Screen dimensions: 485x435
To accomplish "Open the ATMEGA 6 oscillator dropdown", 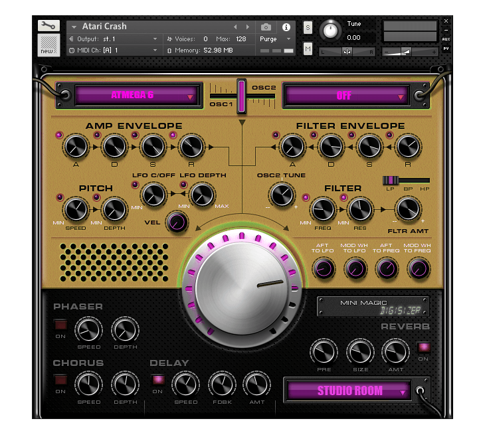I will click(x=138, y=95).
